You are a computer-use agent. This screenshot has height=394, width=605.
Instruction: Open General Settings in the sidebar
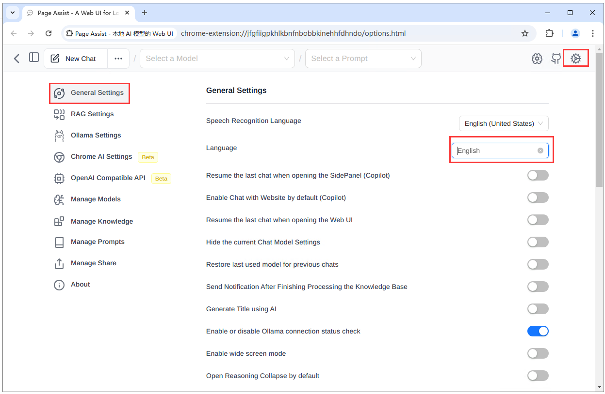[x=89, y=93]
